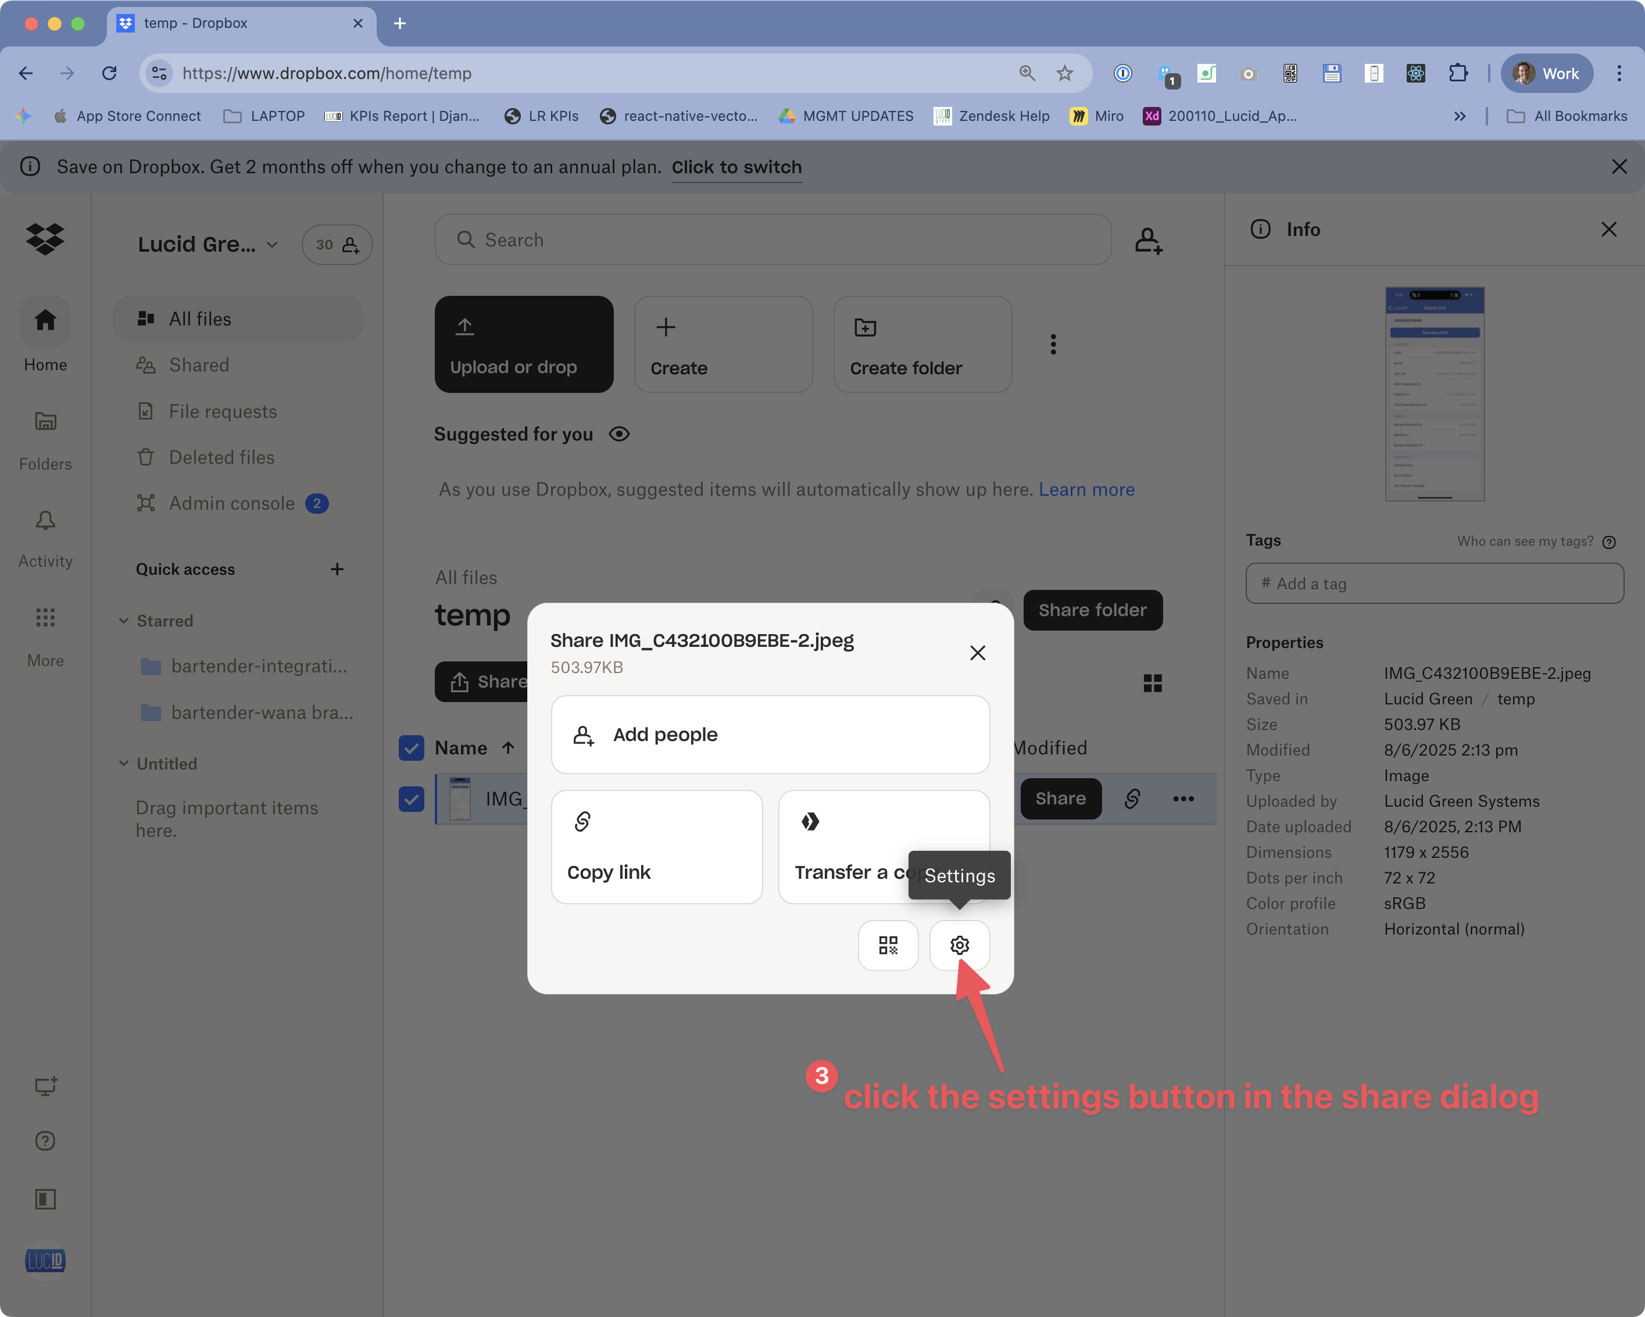Click the Upload or drop button
This screenshot has height=1317, width=1645.
(x=523, y=343)
